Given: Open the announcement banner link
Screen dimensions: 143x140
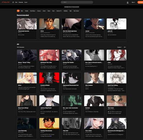Looking at the screenshot, I should pos(71,7).
